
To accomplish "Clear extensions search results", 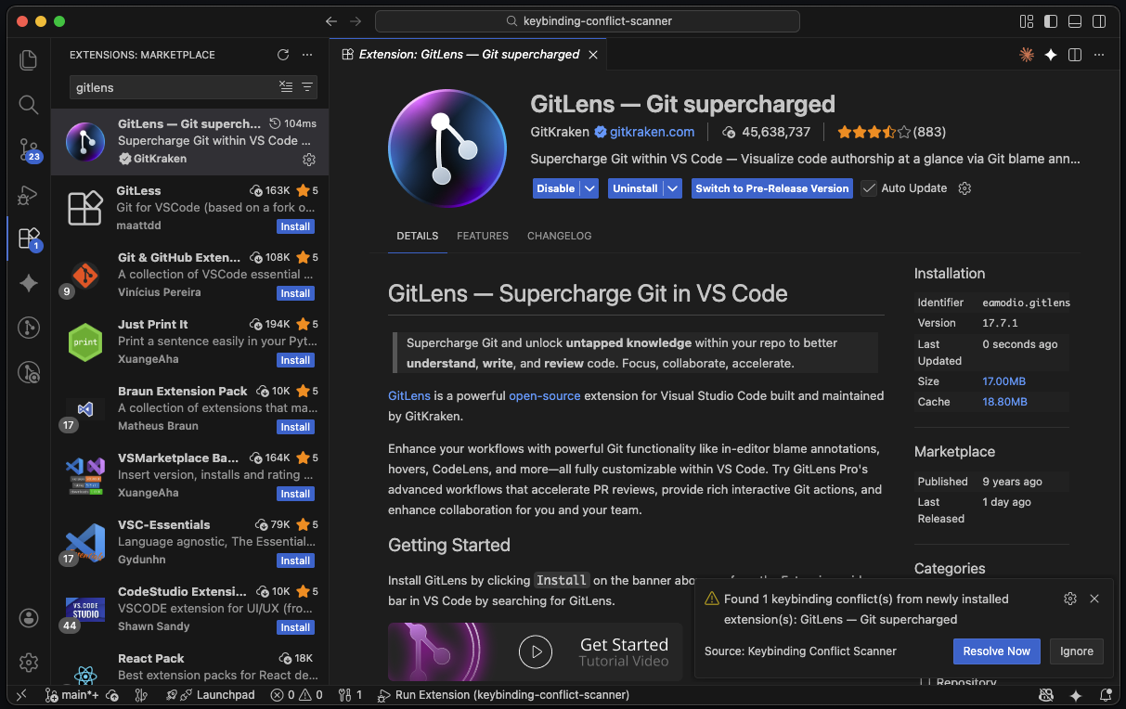I will (x=286, y=86).
